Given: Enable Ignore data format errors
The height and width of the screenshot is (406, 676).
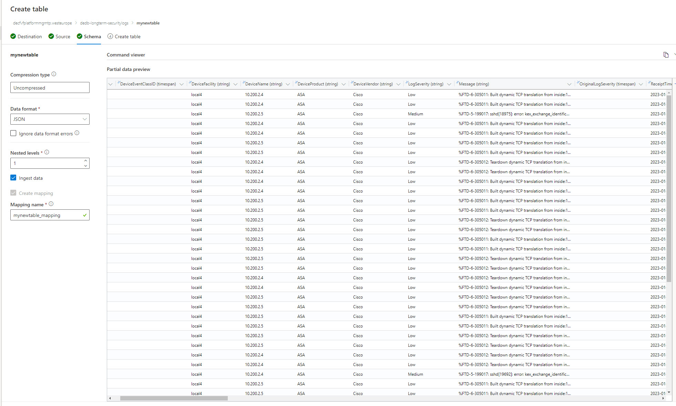Looking at the screenshot, I should point(13,133).
